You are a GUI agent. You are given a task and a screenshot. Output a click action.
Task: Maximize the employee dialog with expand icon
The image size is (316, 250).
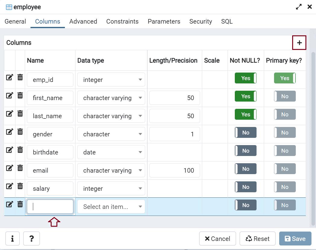tap(299, 7)
